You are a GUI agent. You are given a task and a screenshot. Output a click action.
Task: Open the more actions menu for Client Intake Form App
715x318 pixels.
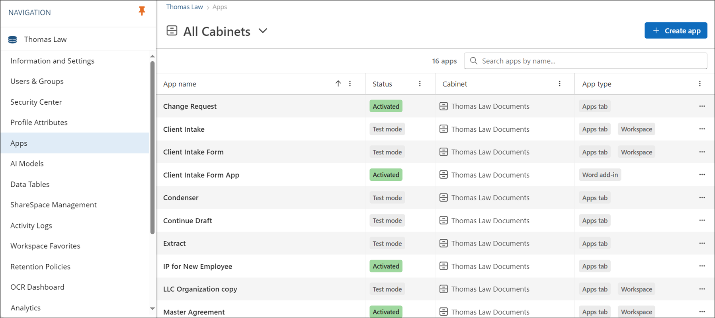coord(702,175)
